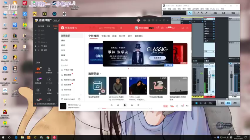Play daily recommendations via card play button
The width and height of the screenshot is (250, 140).
pyautogui.click(x=103, y=91)
